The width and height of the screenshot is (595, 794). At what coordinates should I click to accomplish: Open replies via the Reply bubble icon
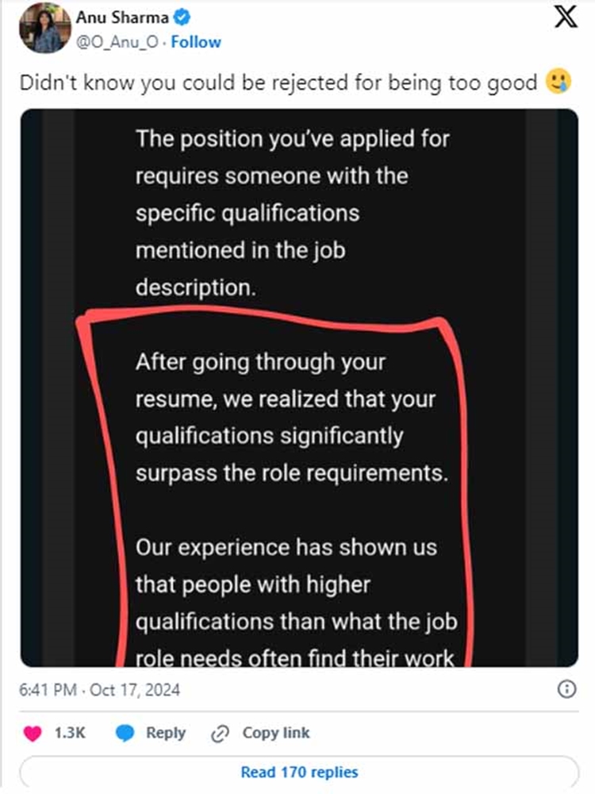click(125, 732)
